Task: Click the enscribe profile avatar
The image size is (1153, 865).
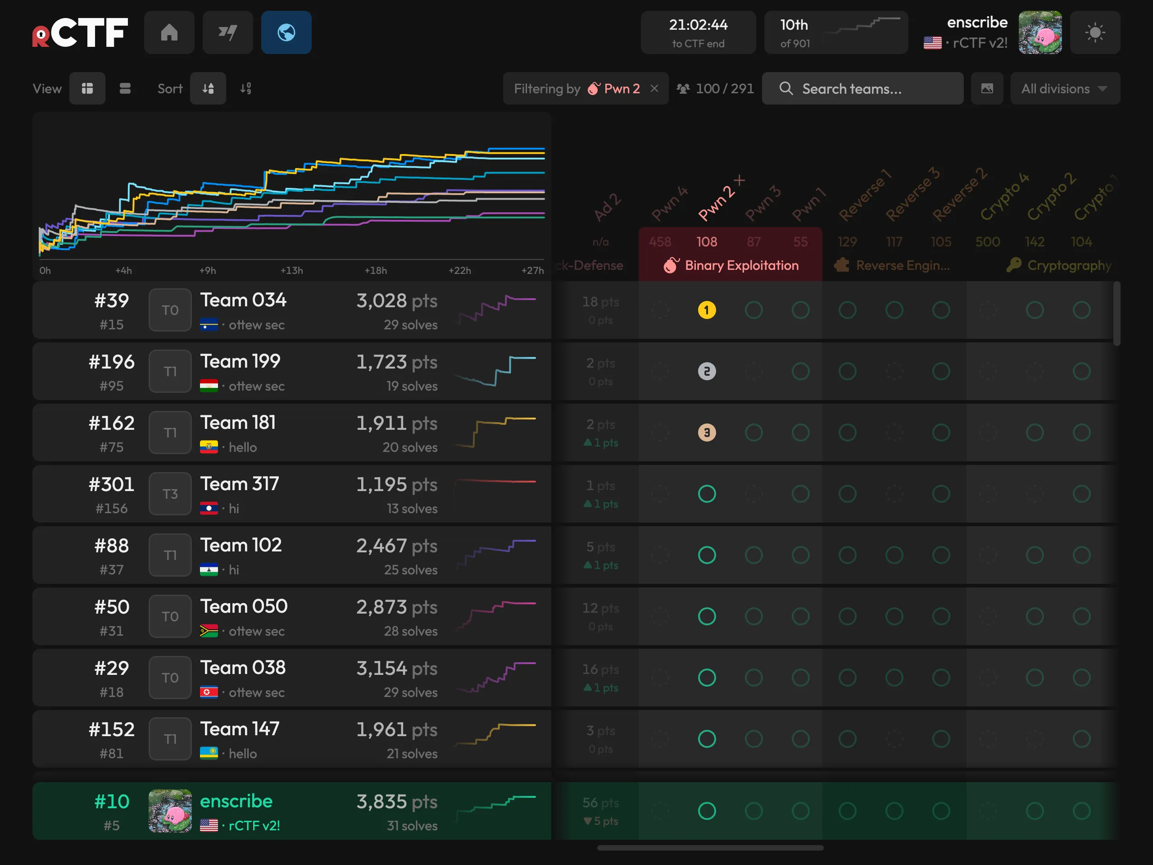Action: pyautogui.click(x=1040, y=32)
